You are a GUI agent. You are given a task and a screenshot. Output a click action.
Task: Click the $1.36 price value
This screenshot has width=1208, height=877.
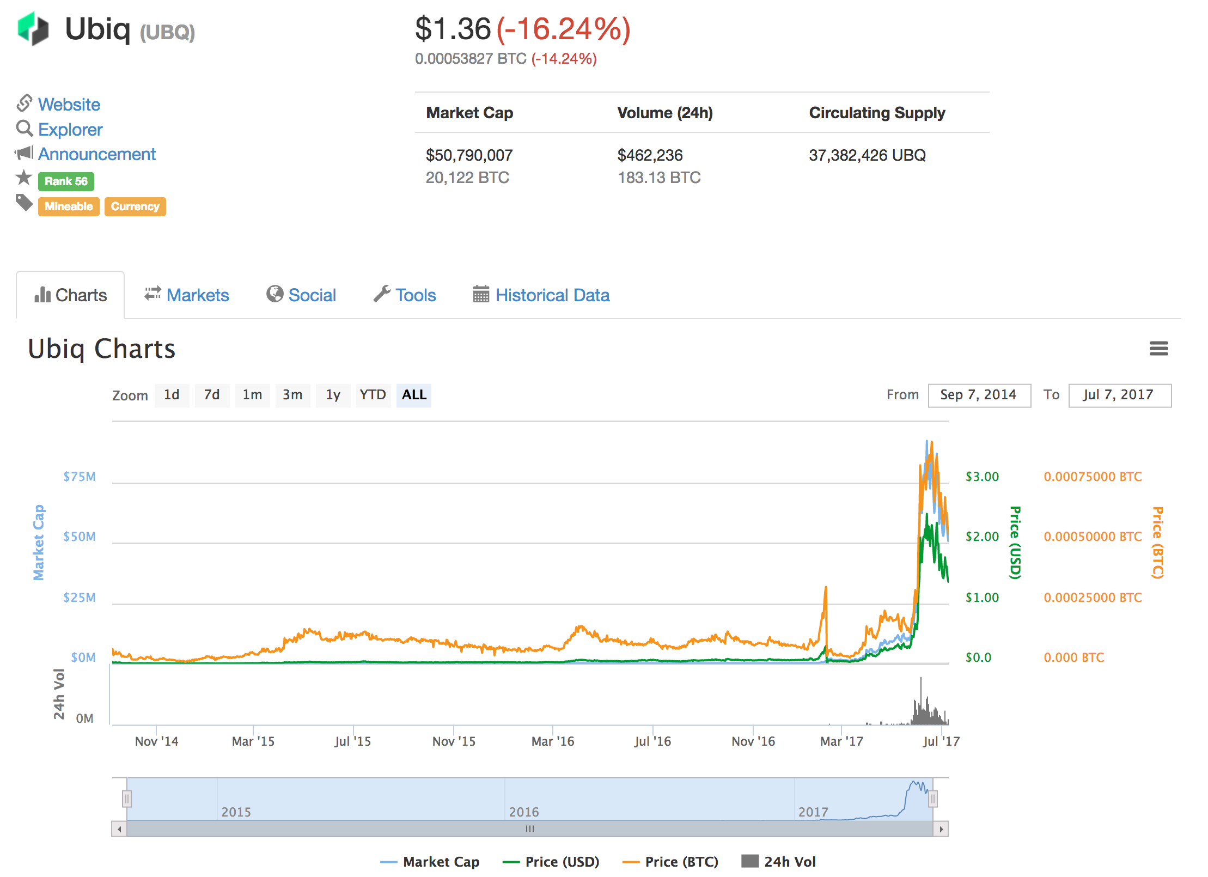click(453, 28)
